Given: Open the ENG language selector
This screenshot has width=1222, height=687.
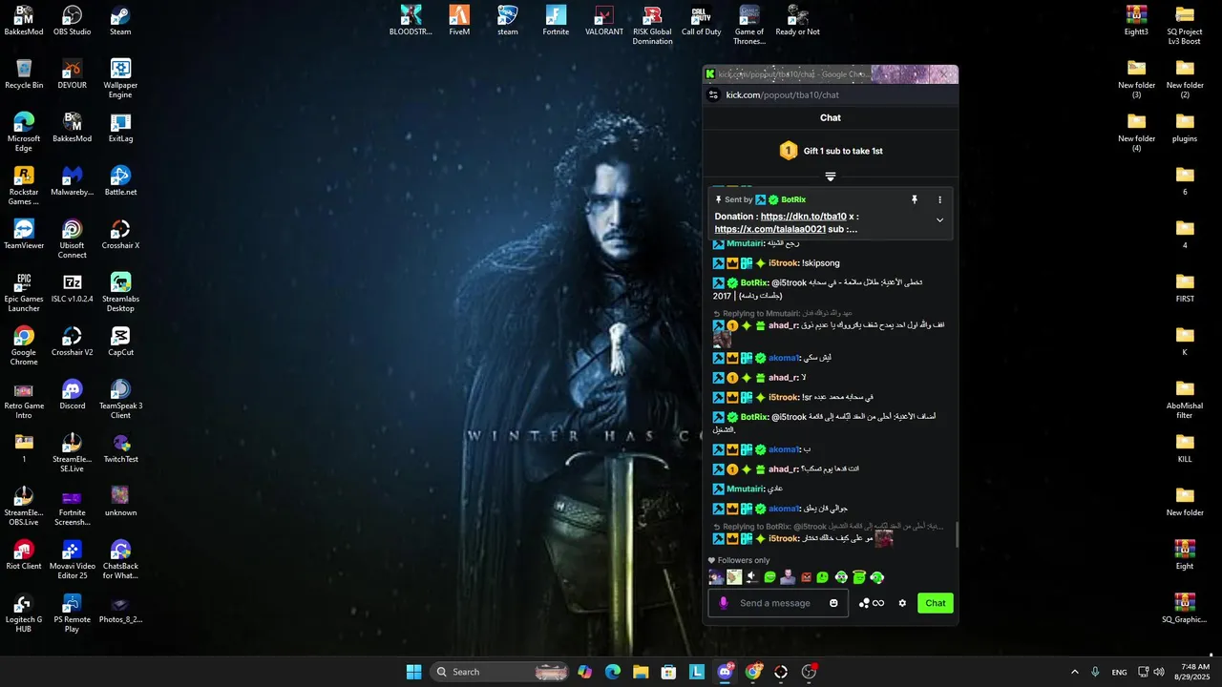Looking at the screenshot, I should 1119,672.
